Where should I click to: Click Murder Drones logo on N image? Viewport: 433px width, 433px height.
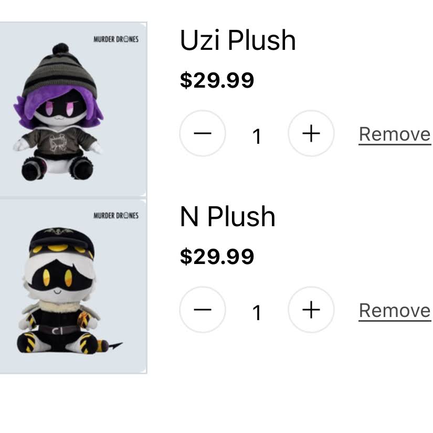tap(116, 215)
